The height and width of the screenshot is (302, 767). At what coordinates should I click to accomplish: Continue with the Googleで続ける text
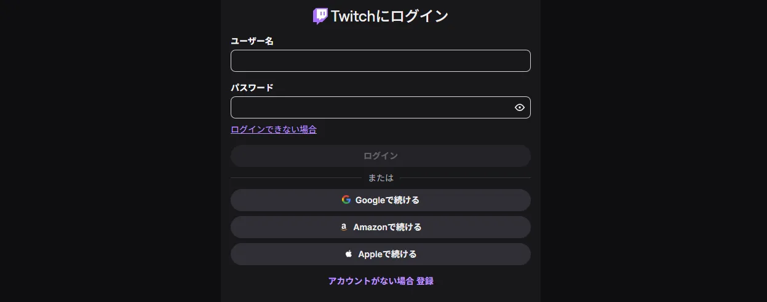click(x=387, y=200)
